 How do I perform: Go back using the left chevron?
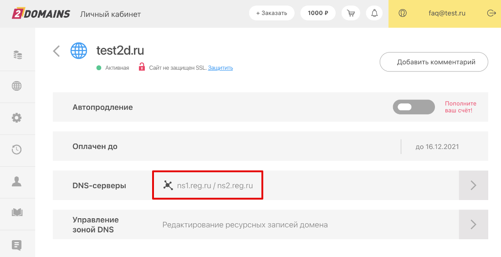[56, 51]
